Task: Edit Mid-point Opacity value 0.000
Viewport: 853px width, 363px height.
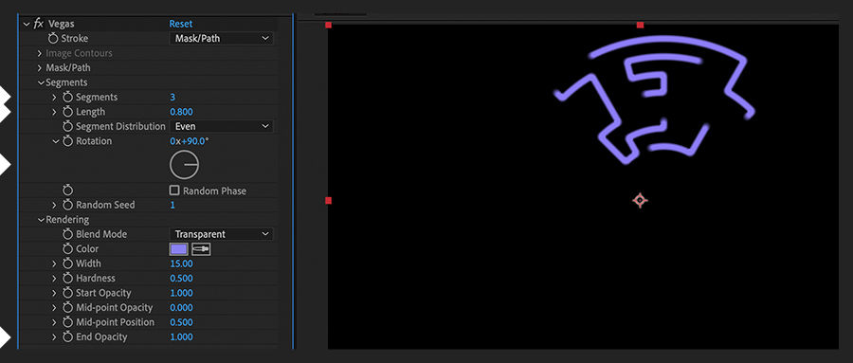Action: point(181,308)
